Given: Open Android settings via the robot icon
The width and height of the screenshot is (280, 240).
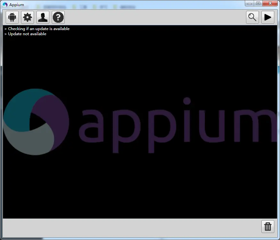Looking at the screenshot, I should coord(12,17).
